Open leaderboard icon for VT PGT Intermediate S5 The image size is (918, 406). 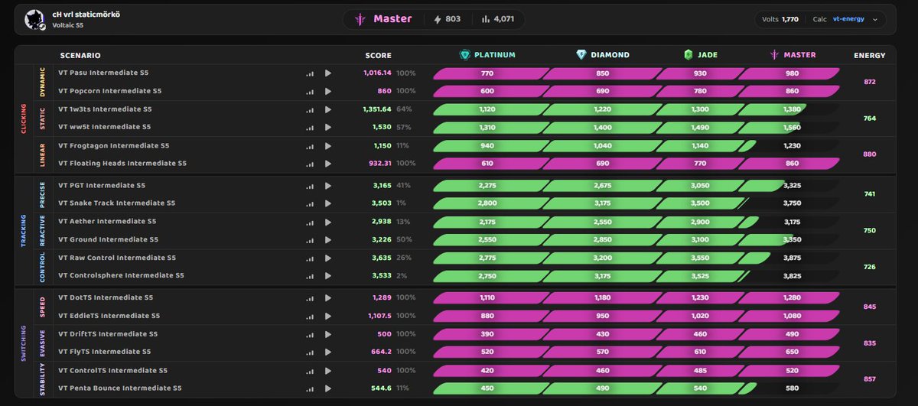pos(310,186)
